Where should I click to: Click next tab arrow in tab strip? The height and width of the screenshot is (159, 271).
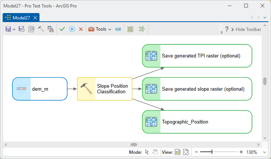point(258,18)
